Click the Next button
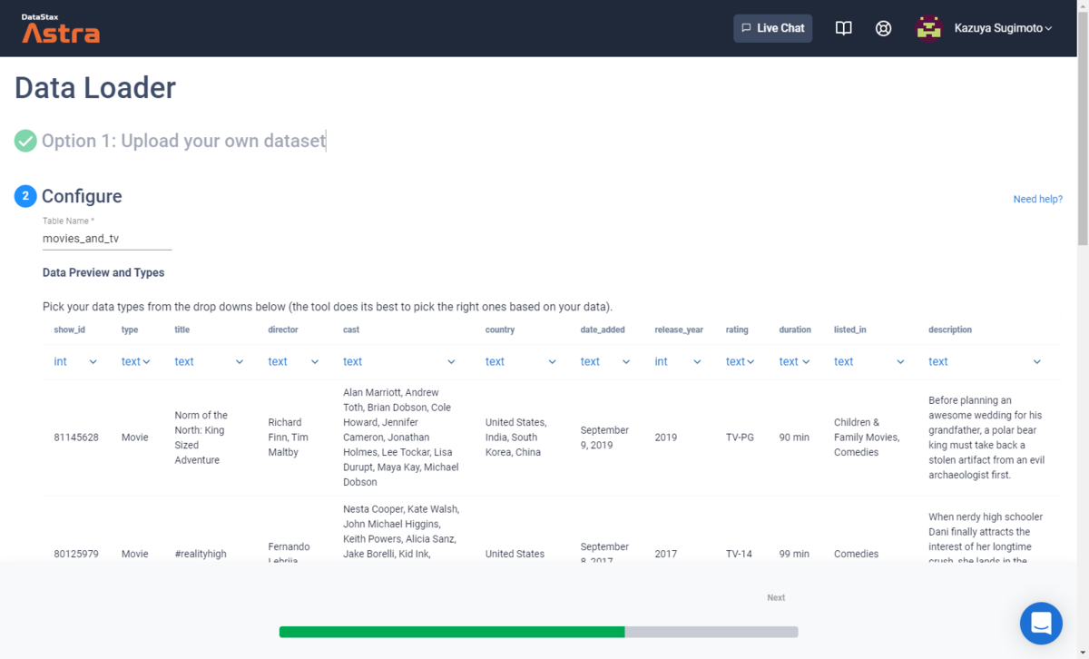 click(x=776, y=597)
